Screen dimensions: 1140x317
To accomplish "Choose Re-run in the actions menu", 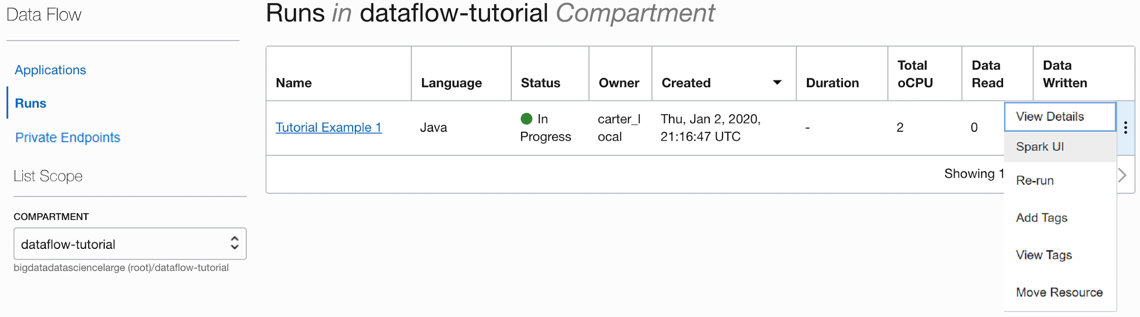I will coord(1035,181).
